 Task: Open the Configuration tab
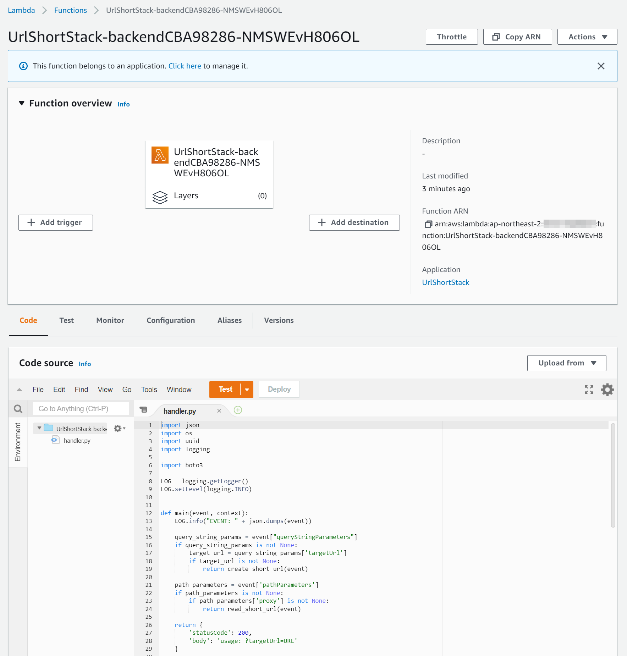[x=171, y=320]
